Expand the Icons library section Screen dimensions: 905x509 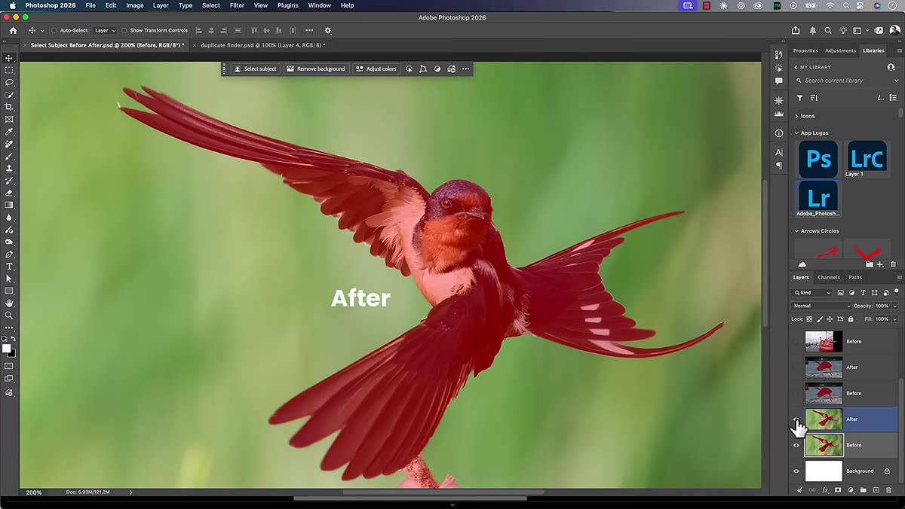[x=796, y=116]
